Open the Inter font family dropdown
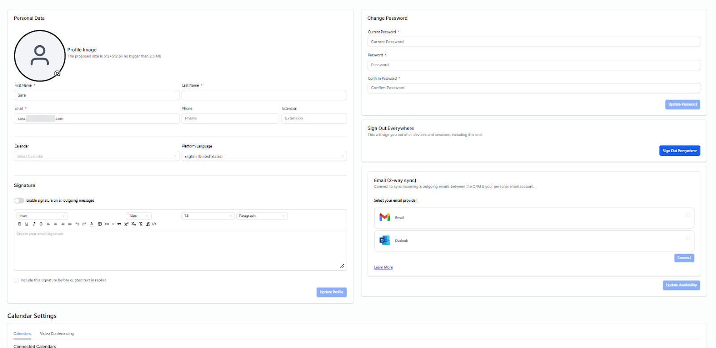Image resolution: width=716 pixels, height=348 pixels. pos(42,216)
